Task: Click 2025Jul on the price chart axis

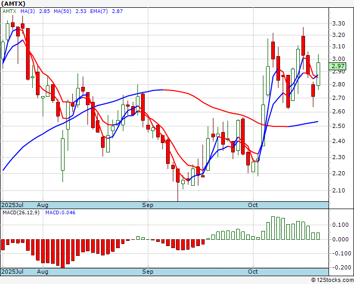Action: (x=12, y=205)
